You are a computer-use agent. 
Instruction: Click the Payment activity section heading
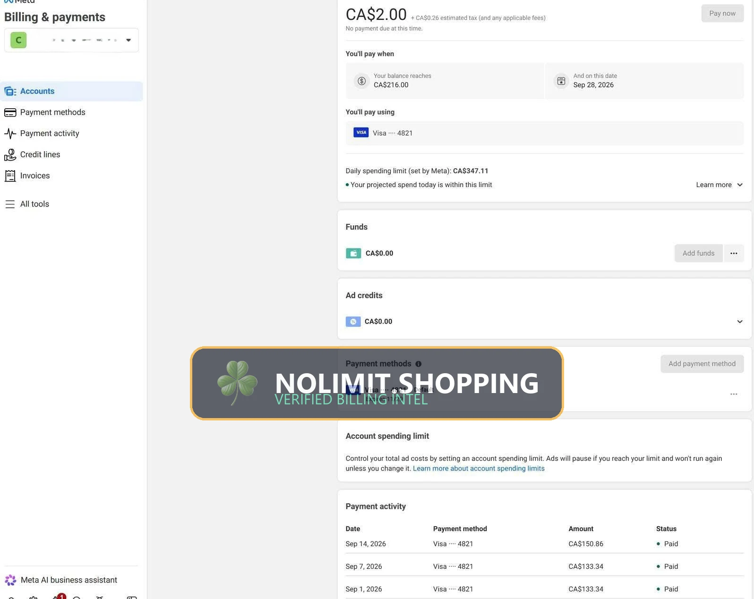[x=376, y=507]
